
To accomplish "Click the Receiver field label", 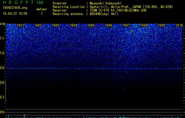I will point(60,10).
